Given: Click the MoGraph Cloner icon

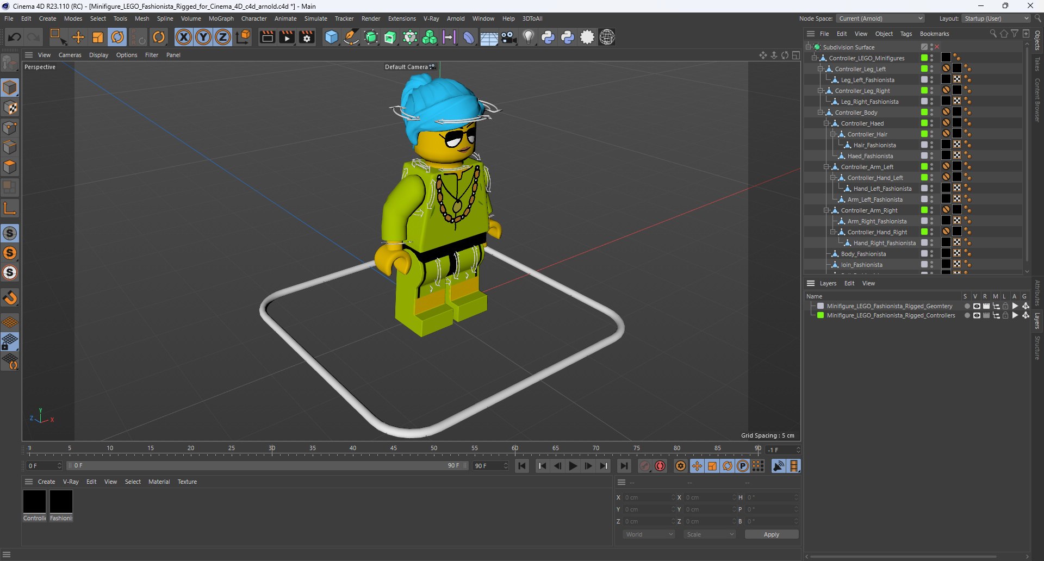Looking at the screenshot, I should pyautogui.click(x=430, y=37).
